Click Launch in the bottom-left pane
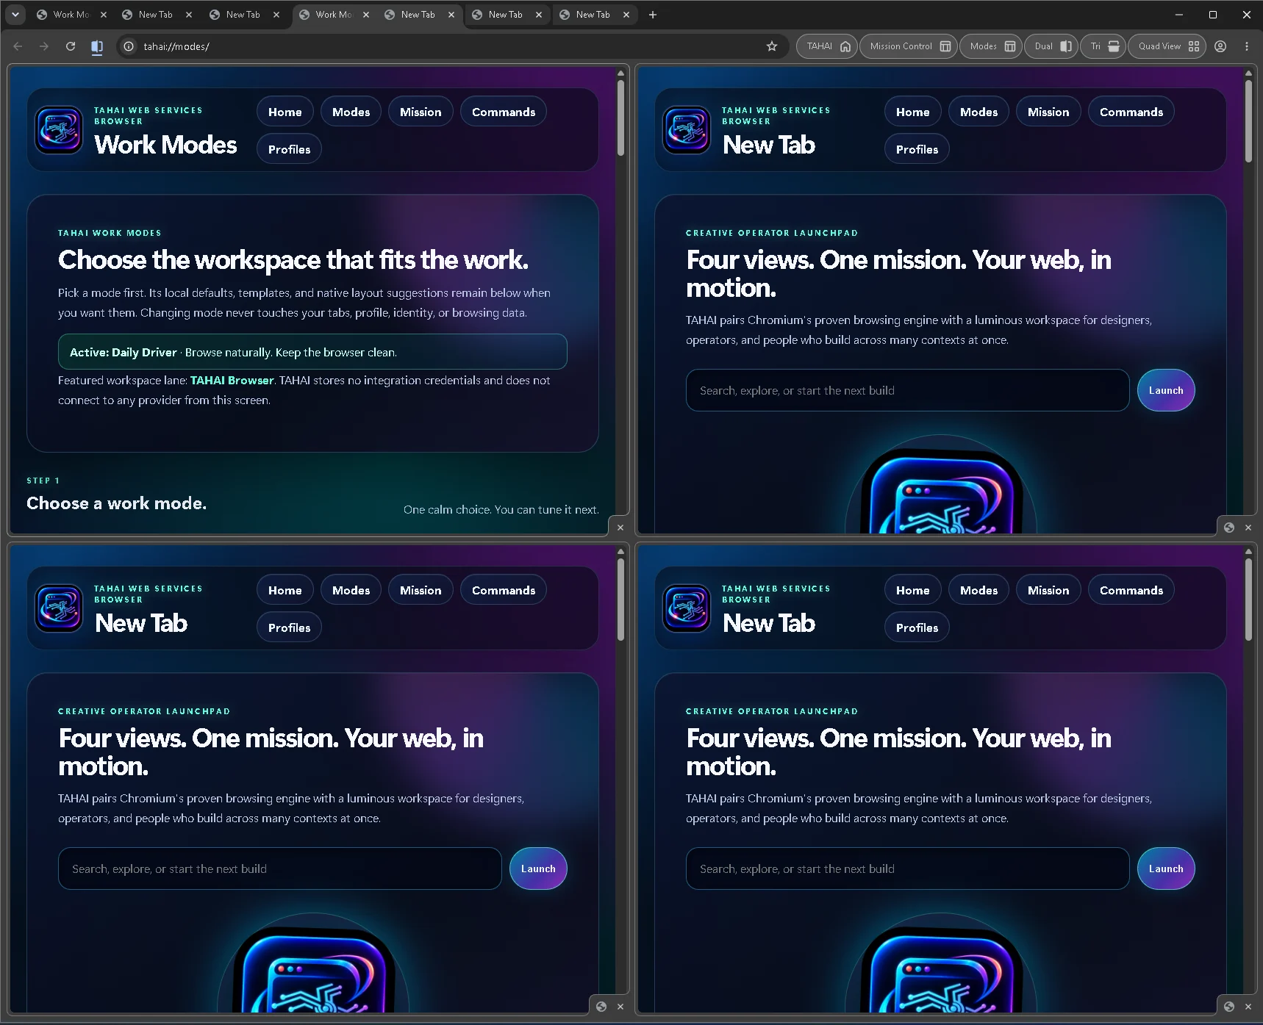This screenshot has height=1025, width=1263. coord(538,868)
